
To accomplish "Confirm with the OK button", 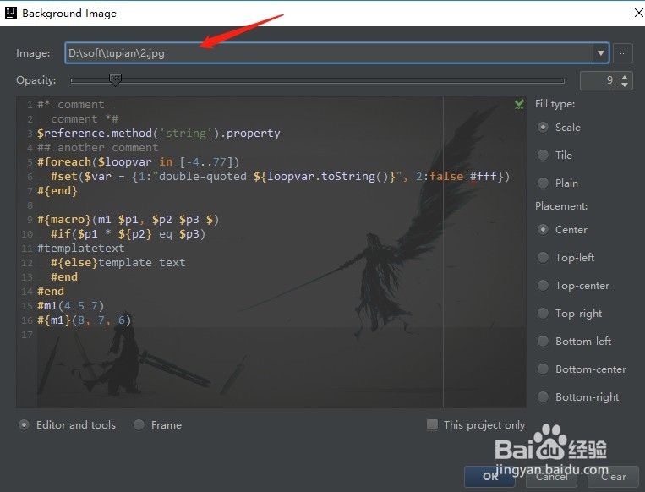I will click(x=490, y=477).
